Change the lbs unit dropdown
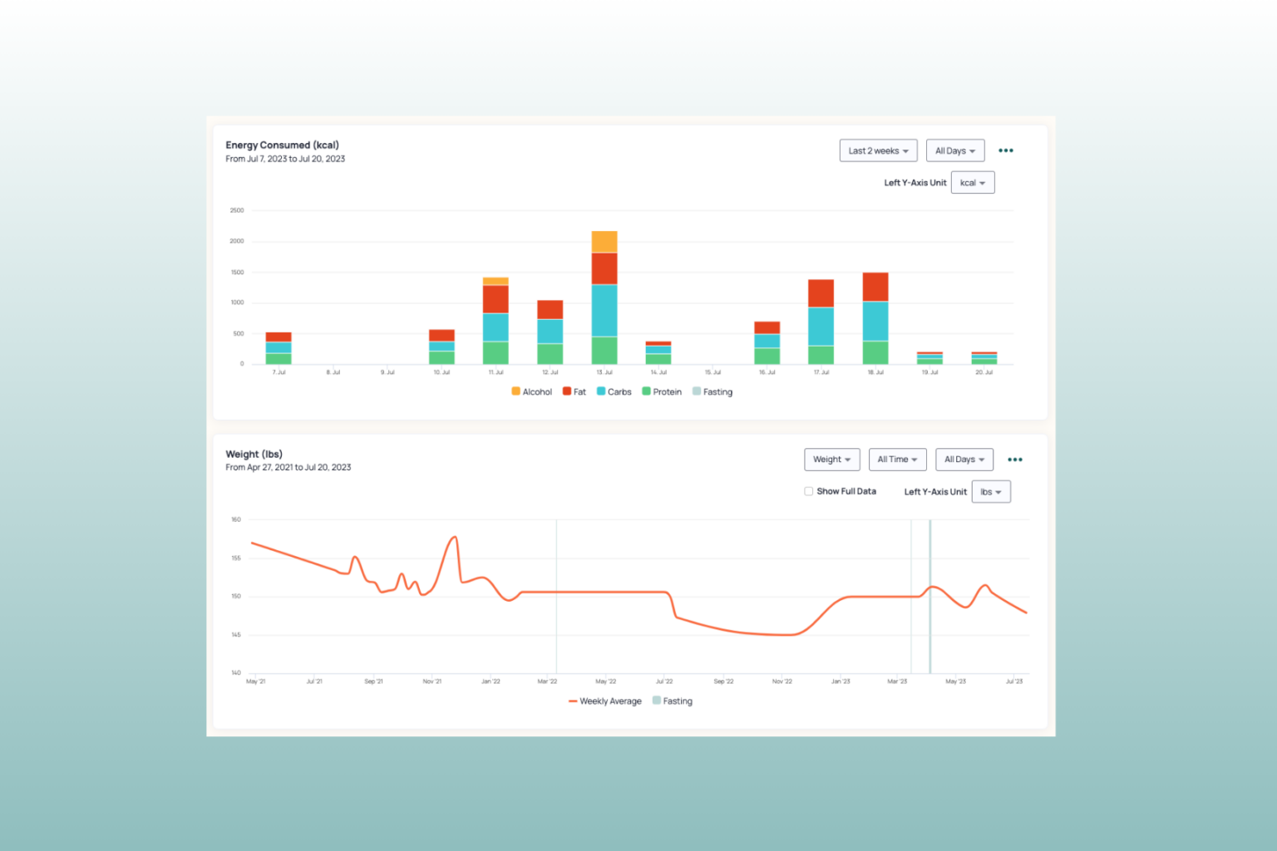 tap(990, 491)
